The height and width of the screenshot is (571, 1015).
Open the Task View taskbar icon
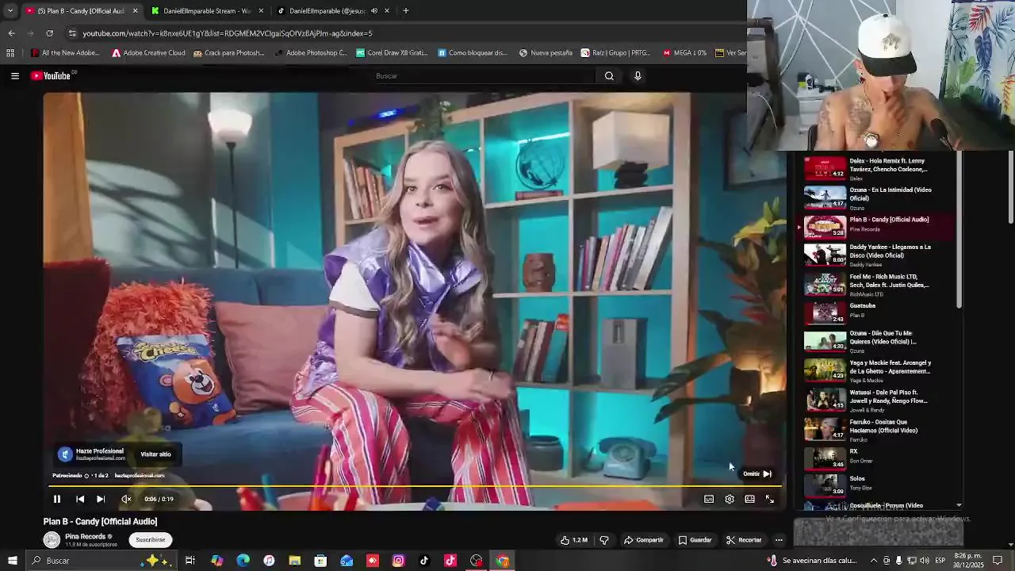190,561
